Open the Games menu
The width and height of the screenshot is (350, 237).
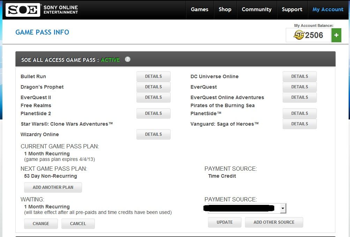(200, 9)
